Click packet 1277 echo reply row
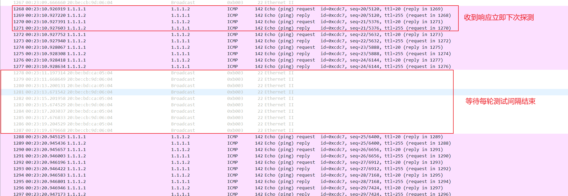The height and width of the screenshot is (196, 568). point(232,67)
